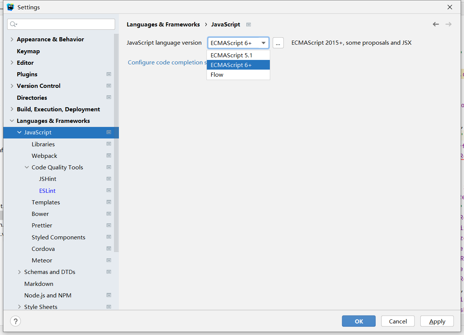
Task: Expand Appearance & Behavior section
Action: pos(12,39)
